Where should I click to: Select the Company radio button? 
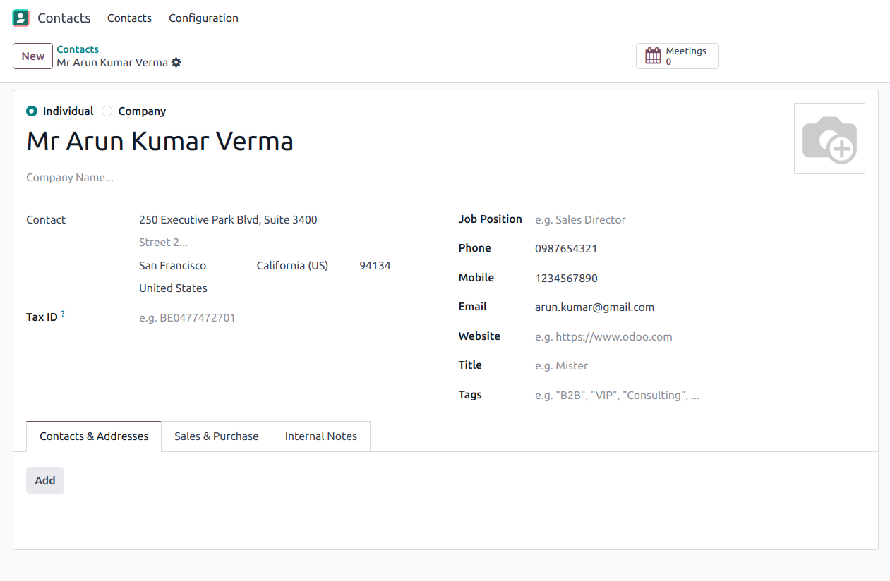point(107,111)
